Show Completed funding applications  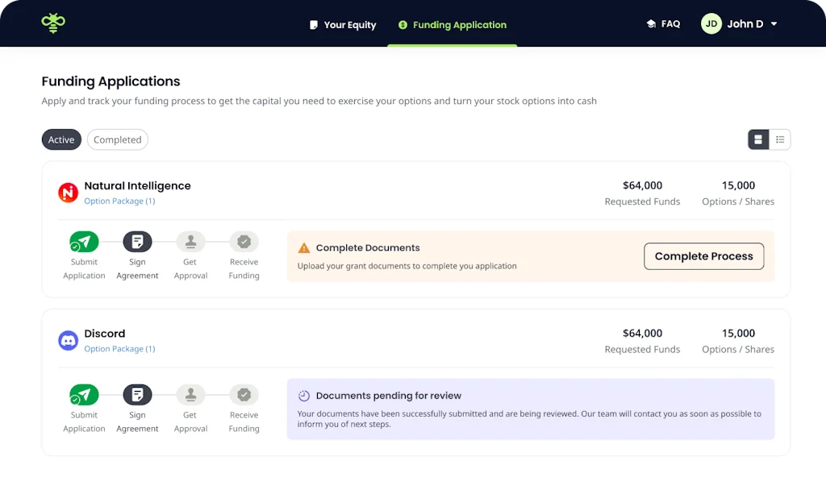pos(117,139)
